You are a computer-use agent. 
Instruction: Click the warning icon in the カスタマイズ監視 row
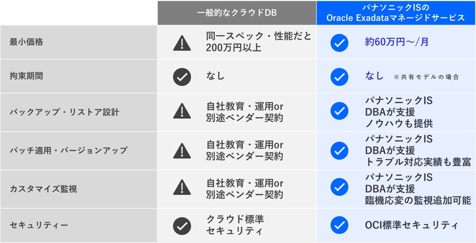[182, 188]
